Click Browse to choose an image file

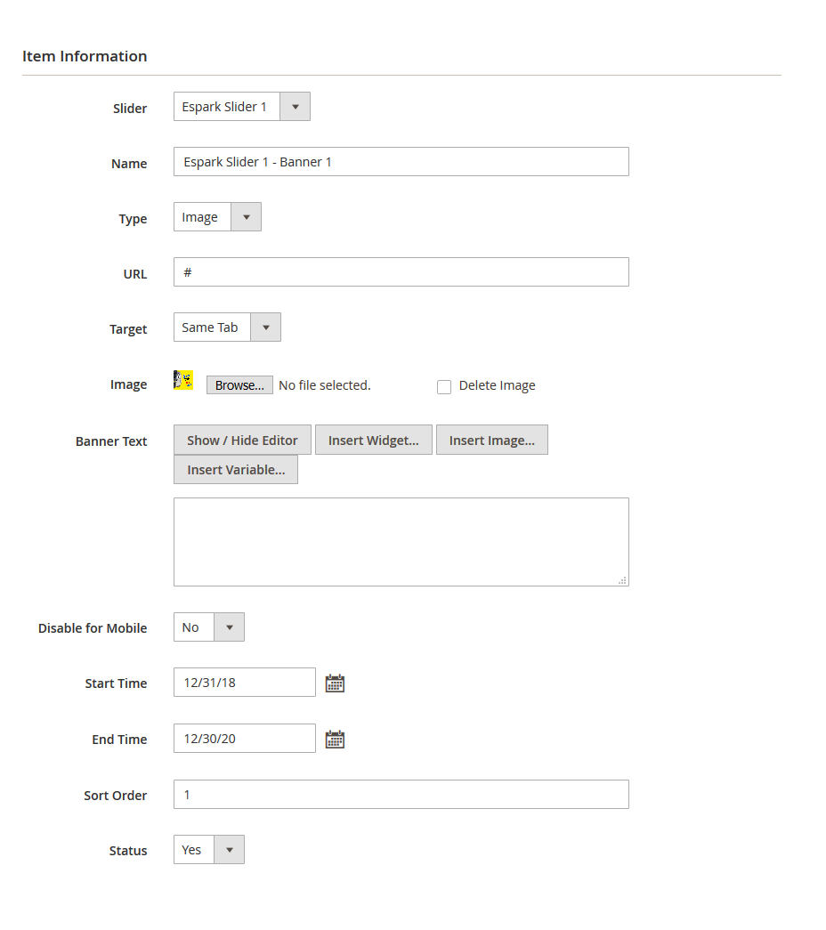click(239, 385)
